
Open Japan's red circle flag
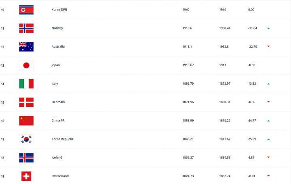click(x=26, y=65)
